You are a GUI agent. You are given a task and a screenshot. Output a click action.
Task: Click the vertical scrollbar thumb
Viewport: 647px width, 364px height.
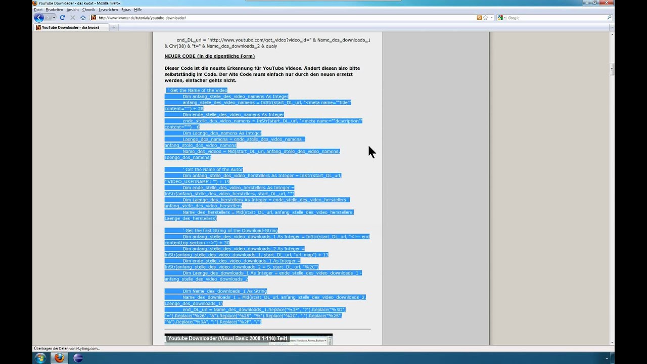pos(611,69)
